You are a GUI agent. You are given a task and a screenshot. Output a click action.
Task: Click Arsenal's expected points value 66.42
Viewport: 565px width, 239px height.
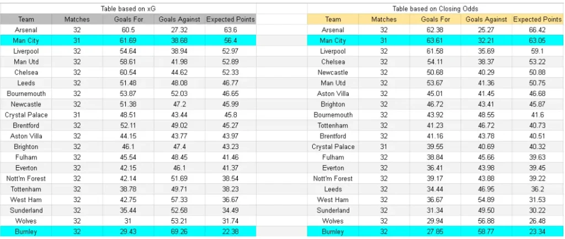pos(537,30)
